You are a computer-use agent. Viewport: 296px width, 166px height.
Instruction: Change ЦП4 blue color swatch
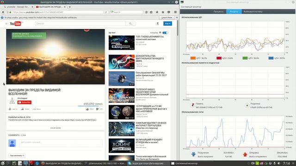click(271, 58)
